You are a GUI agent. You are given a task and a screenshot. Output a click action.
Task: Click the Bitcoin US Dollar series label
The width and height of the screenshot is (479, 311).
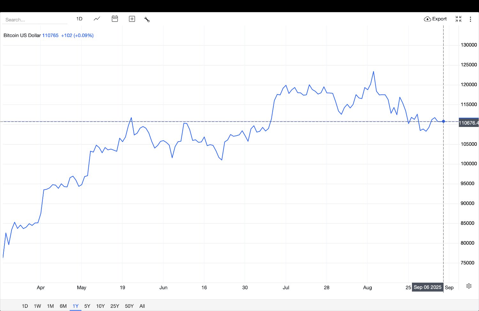(x=22, y=35)
